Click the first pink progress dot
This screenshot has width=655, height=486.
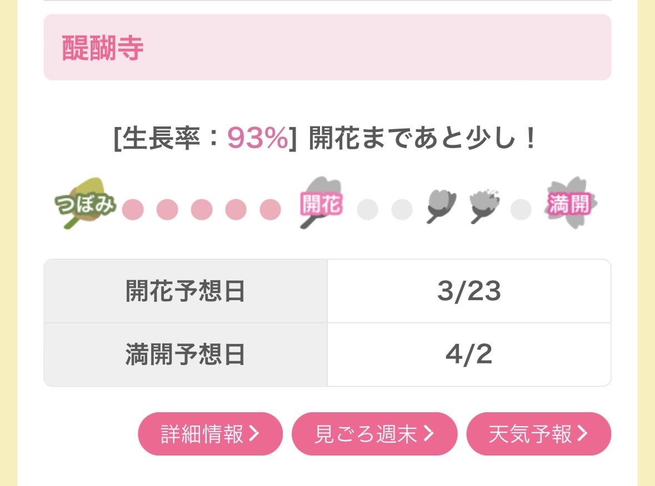[133, 210]
